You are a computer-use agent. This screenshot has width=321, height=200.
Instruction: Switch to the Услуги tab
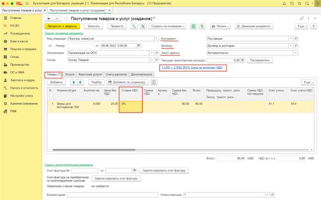click(69, 74)
